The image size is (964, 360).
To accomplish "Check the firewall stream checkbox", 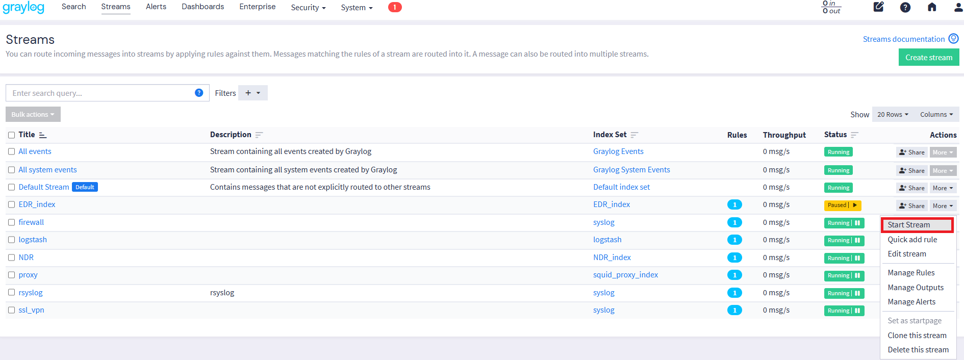I will tap(11, 222).
